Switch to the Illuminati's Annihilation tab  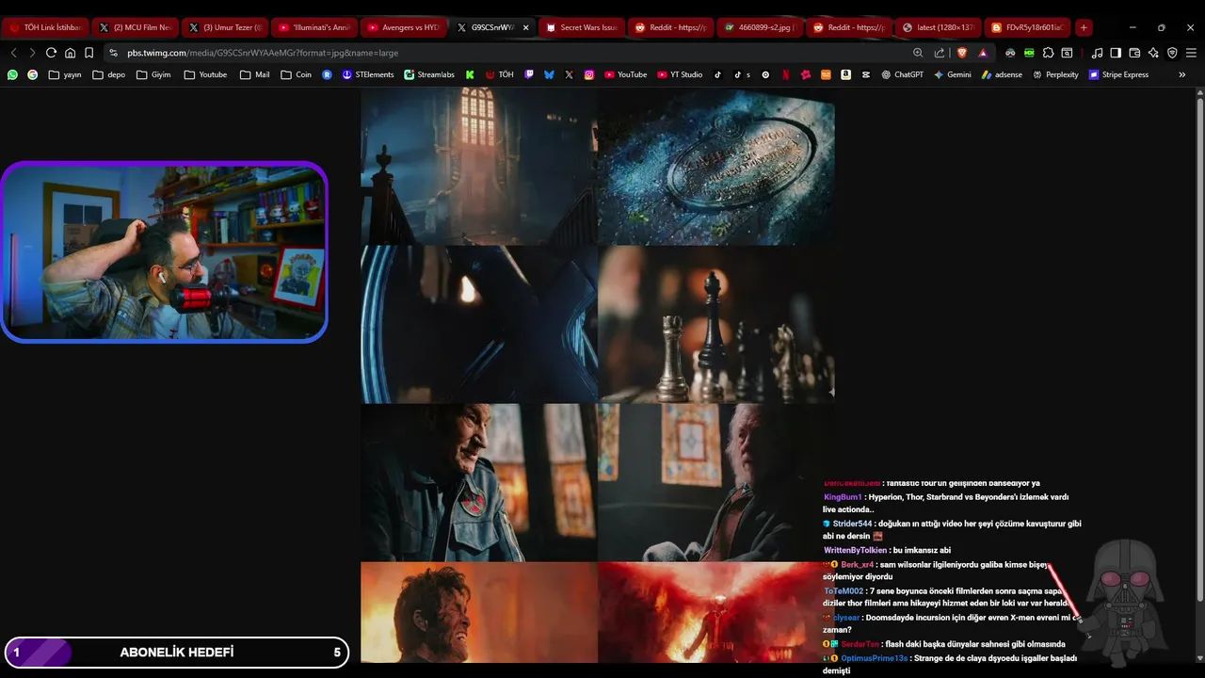[x=313, y=27]
